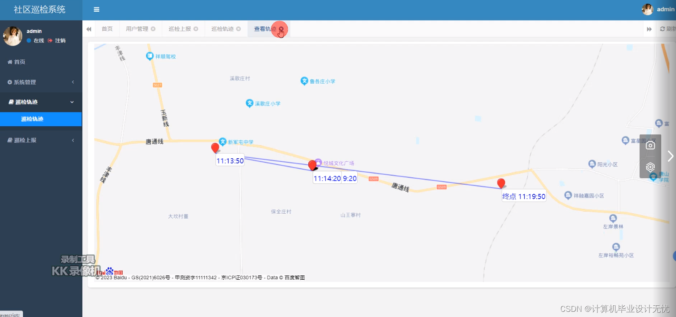The height and width of the screenshot is (317, 676).
Task: Click the 祥融嘉园小区 POI icon
Action: point(568,195)
